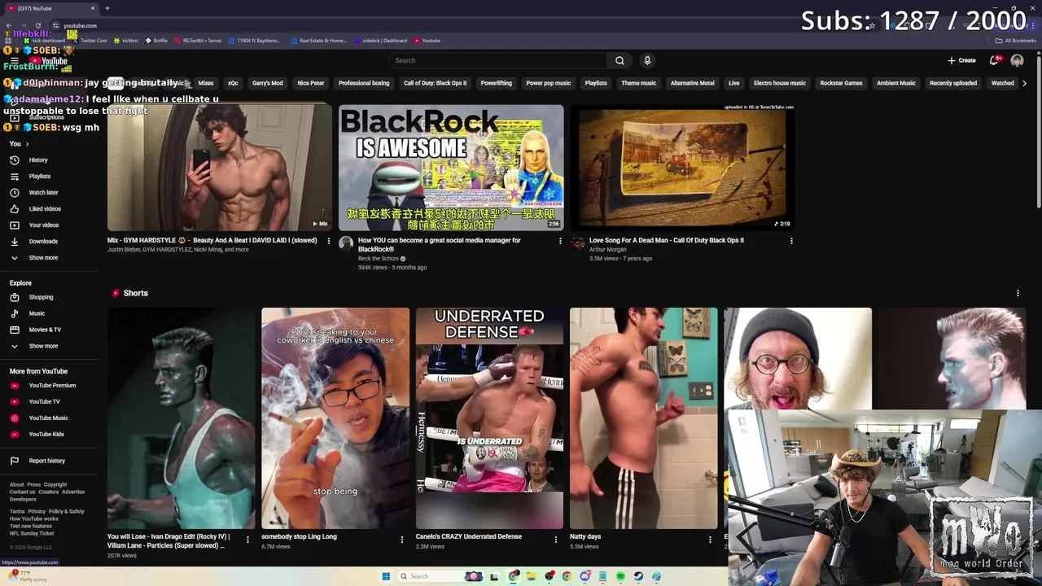
Task: Open Music under Explore
Action: tap(50, 313)
